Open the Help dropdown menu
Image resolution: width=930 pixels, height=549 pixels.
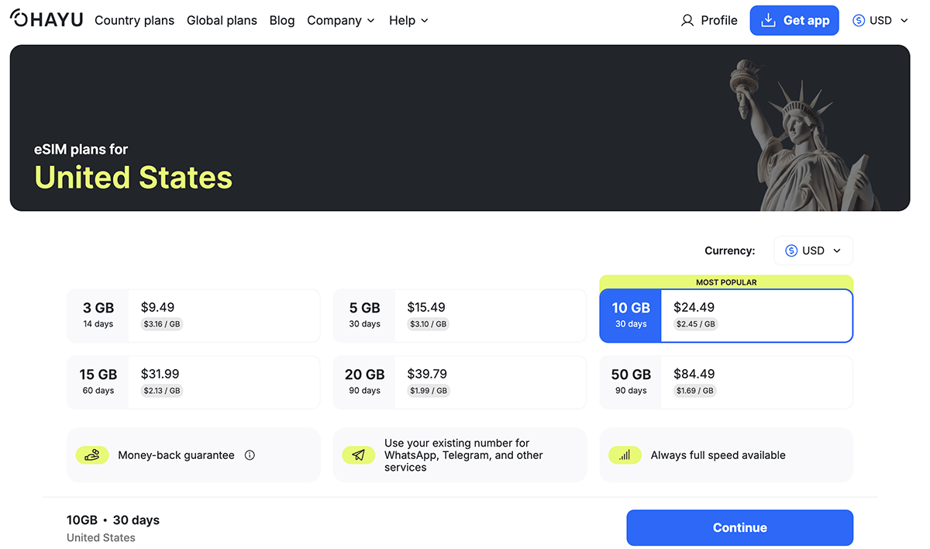(x=408, y=21)
